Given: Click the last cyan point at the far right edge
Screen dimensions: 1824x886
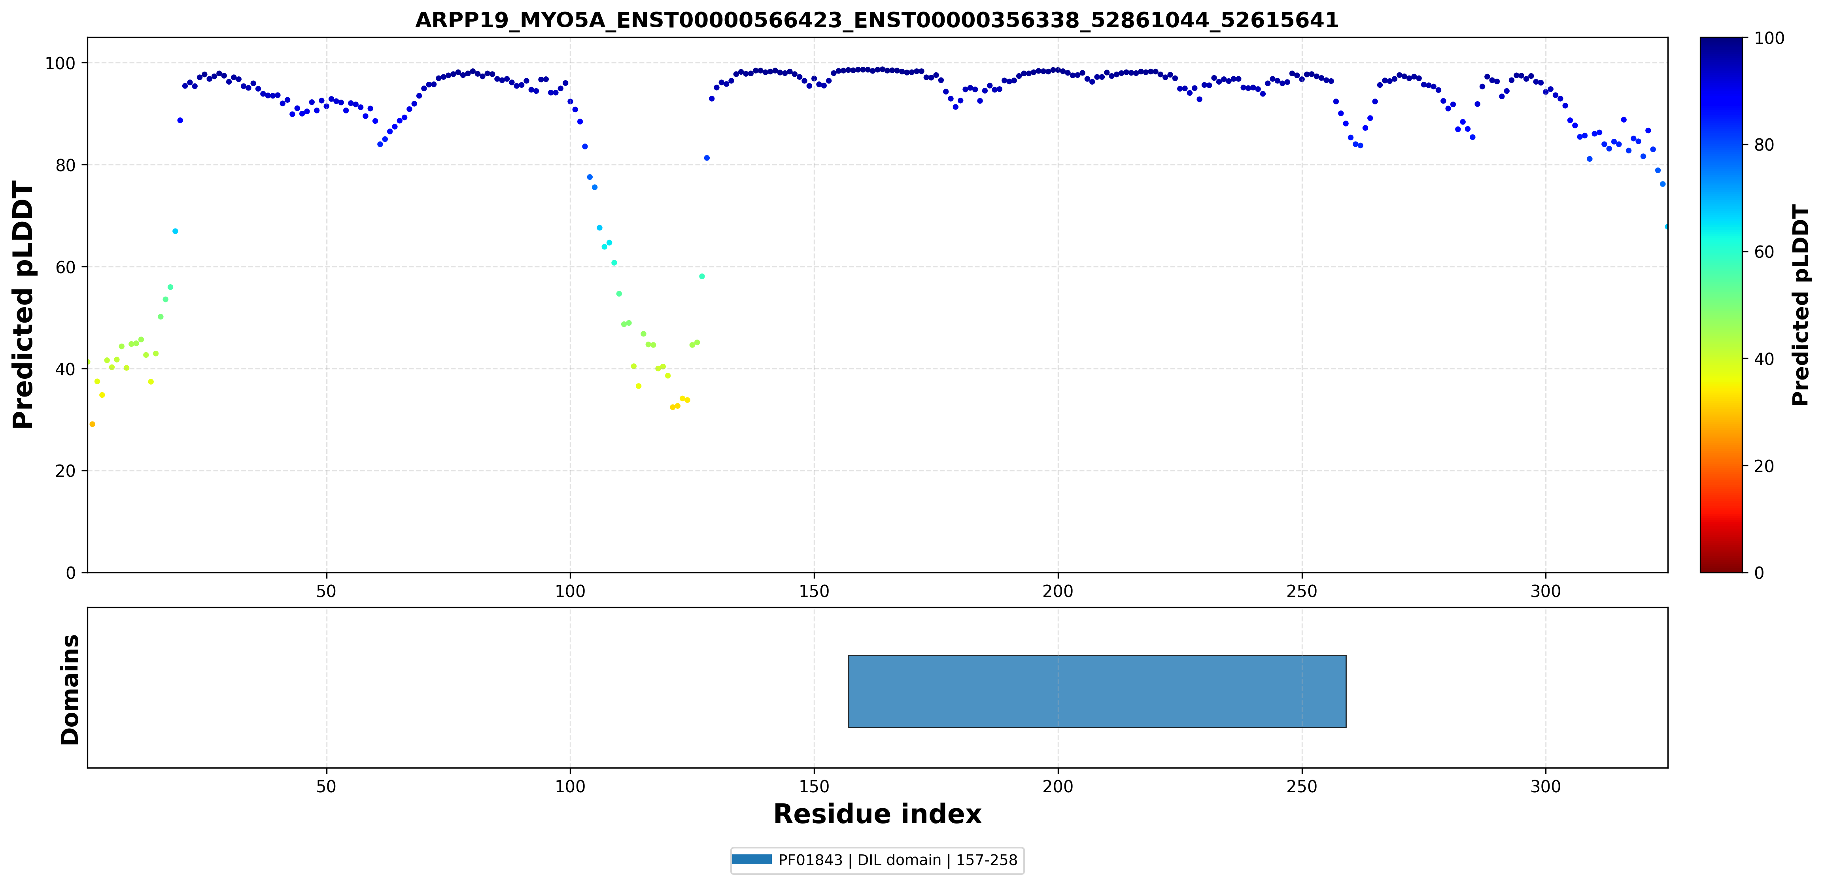Looking at the screenshot, I should [x=1666, y=227].
